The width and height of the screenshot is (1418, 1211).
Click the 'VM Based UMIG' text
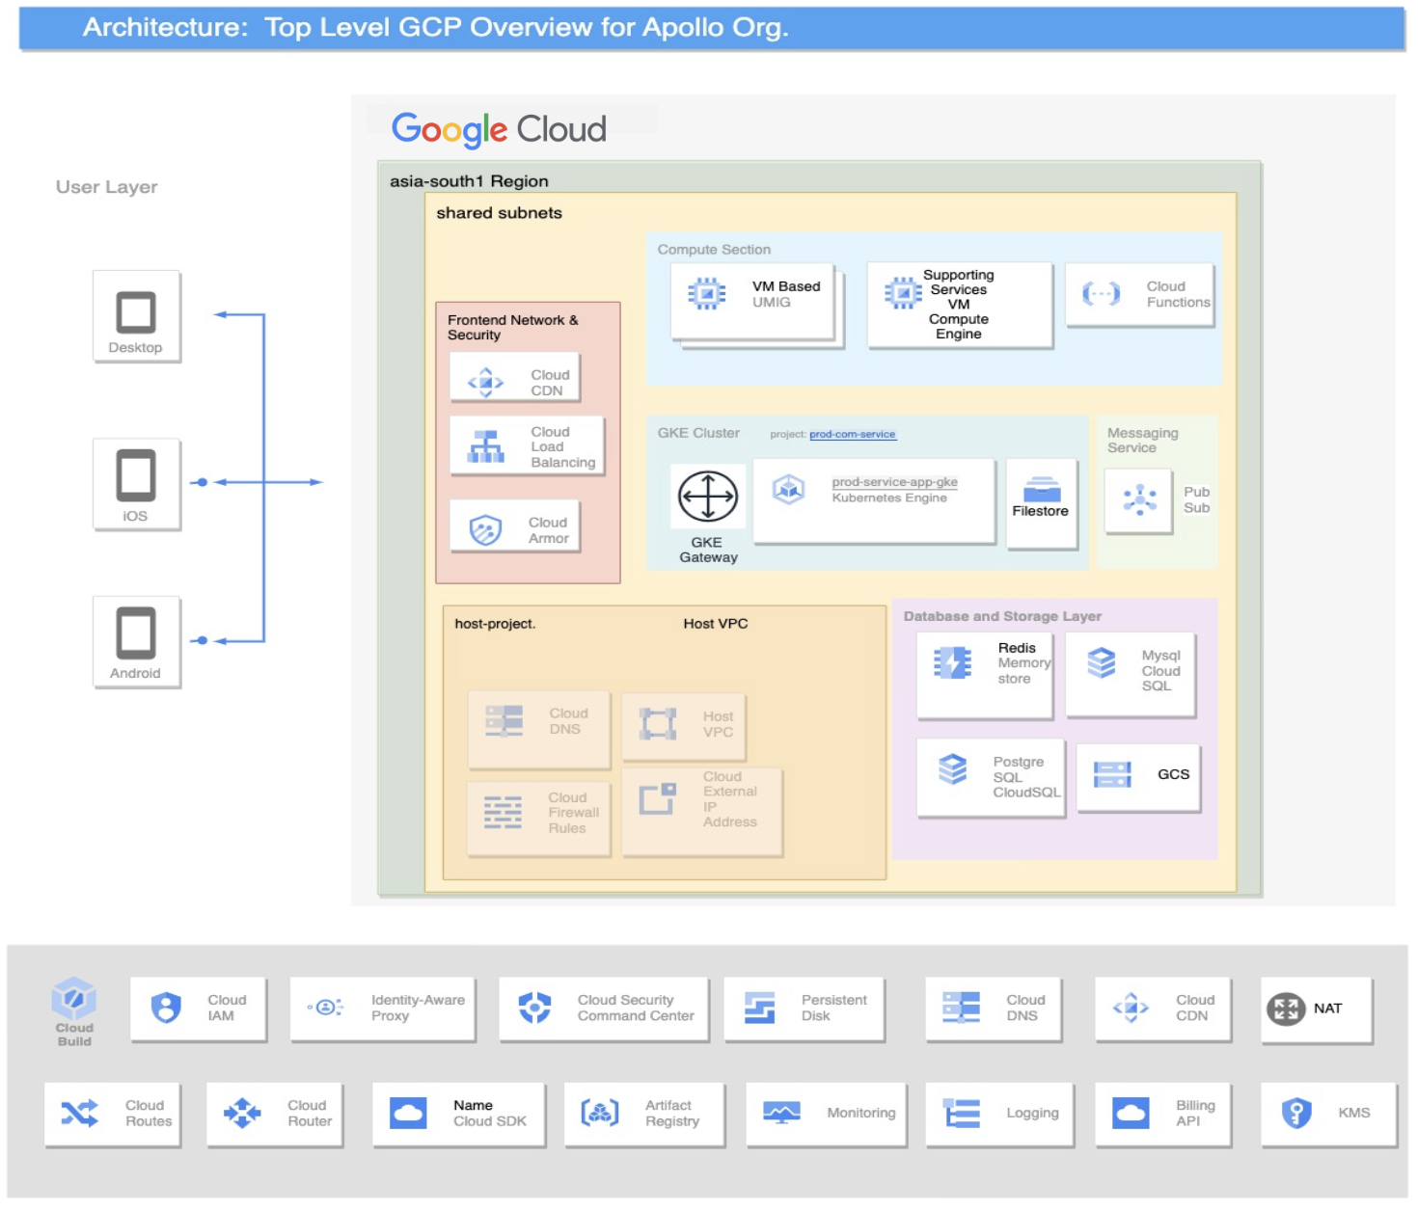tap(786, 294)
